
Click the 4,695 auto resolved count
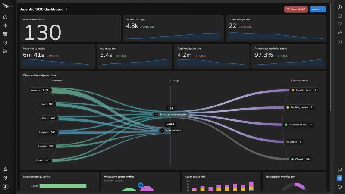170,125
